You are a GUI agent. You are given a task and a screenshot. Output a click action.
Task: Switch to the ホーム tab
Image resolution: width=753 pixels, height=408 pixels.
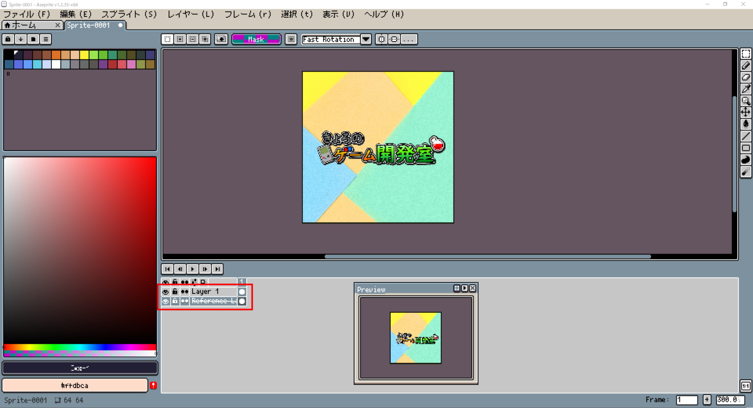(x=25, y=25)
